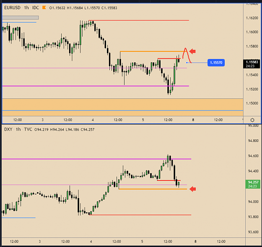262x247 pixels.
Task: Click the 1.15200 price axis label
Action: pyautogui.click(x=252, y=89)
